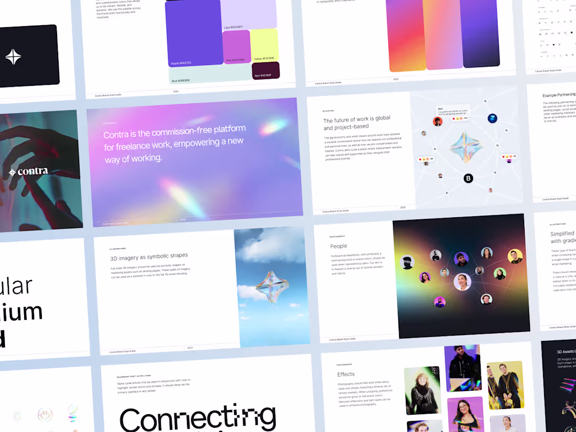
Task: Click the white star logo on black card
Action: point(13,57)
